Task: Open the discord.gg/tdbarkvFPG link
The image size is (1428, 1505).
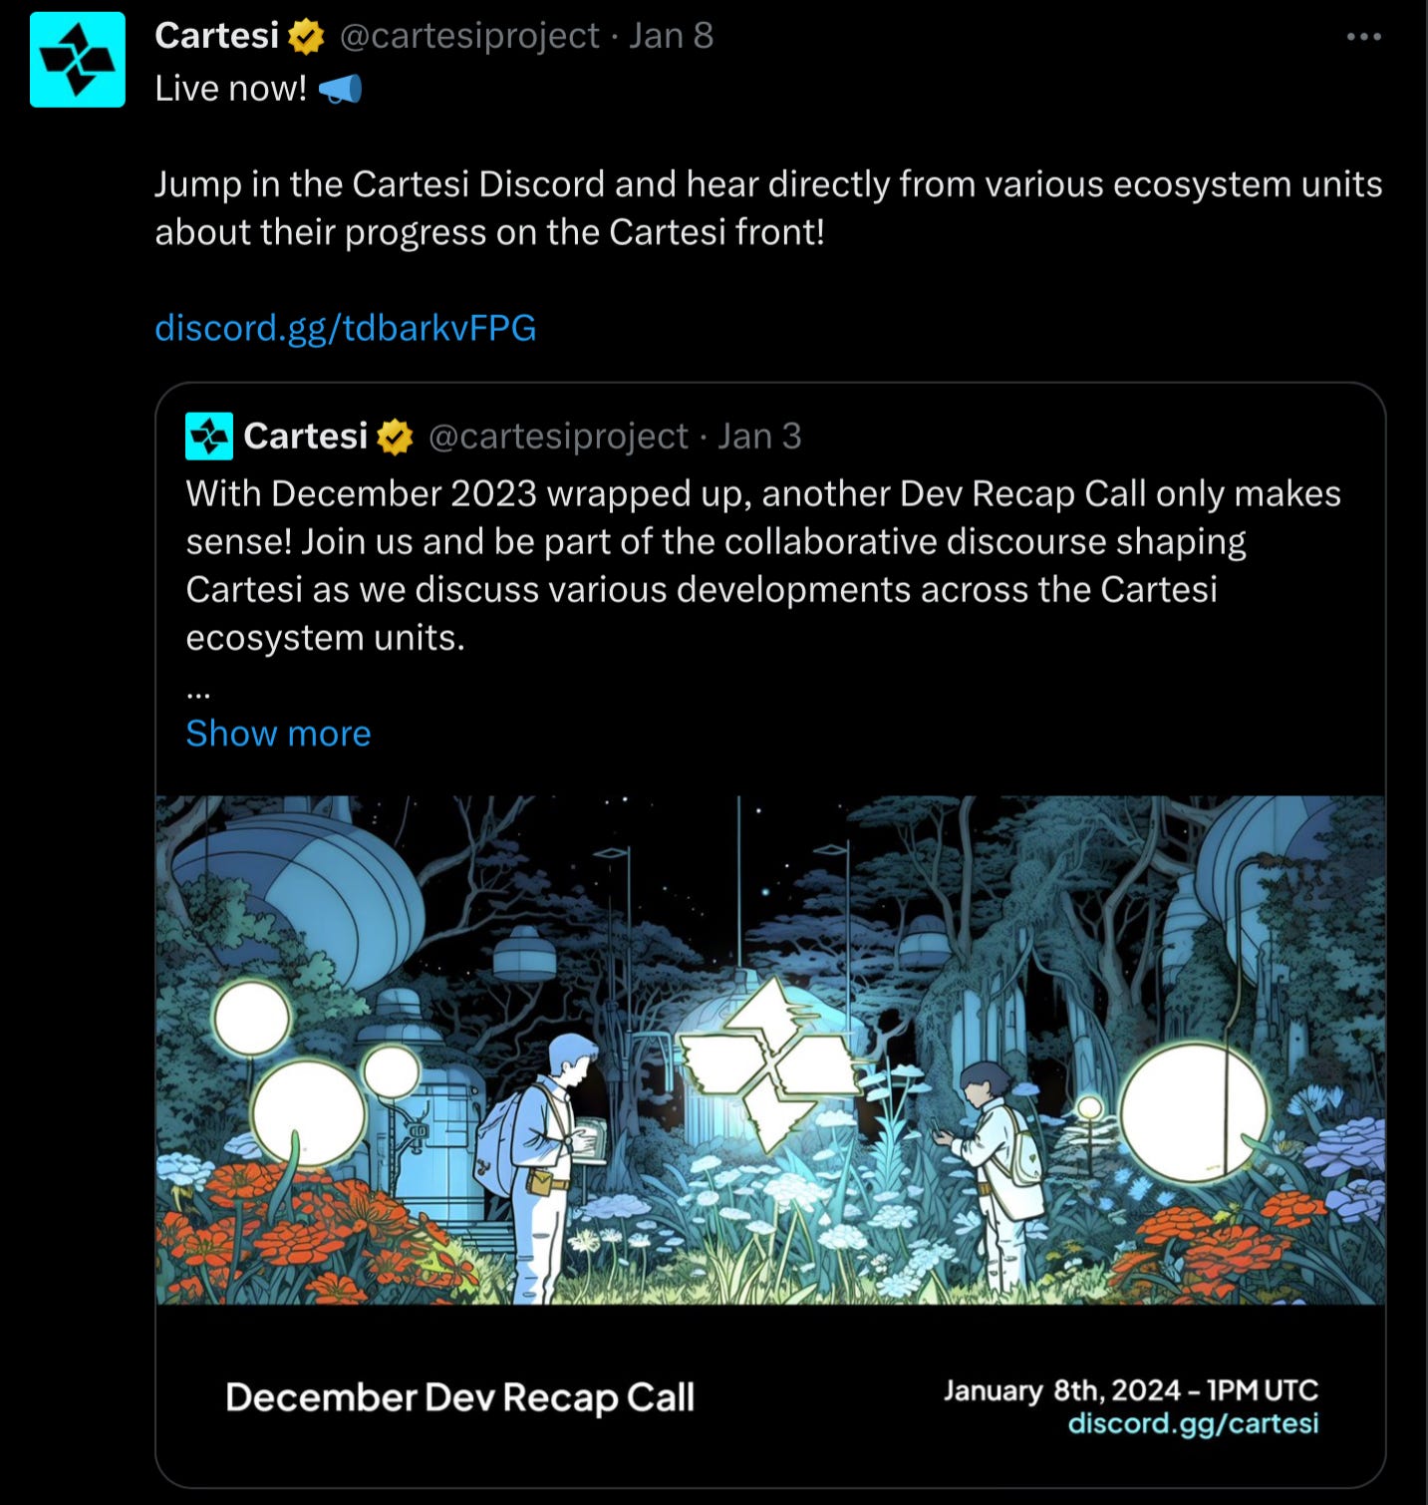Action: coord(346,328)
